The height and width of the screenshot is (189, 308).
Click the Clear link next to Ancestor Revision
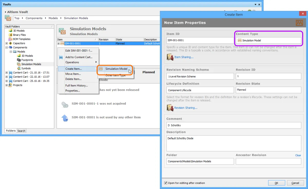point(298,155)
